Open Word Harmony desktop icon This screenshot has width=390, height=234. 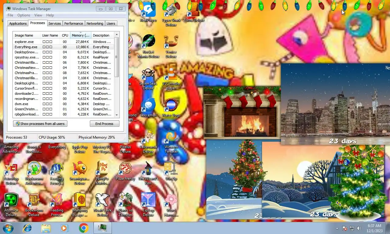tap(171, 205)
